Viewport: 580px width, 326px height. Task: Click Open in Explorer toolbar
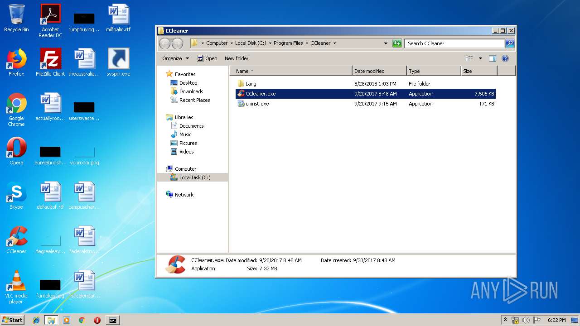(207, 58)
